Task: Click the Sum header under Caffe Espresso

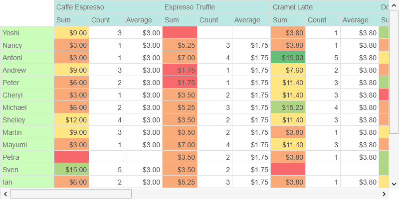Action: [x=71, y=20]
